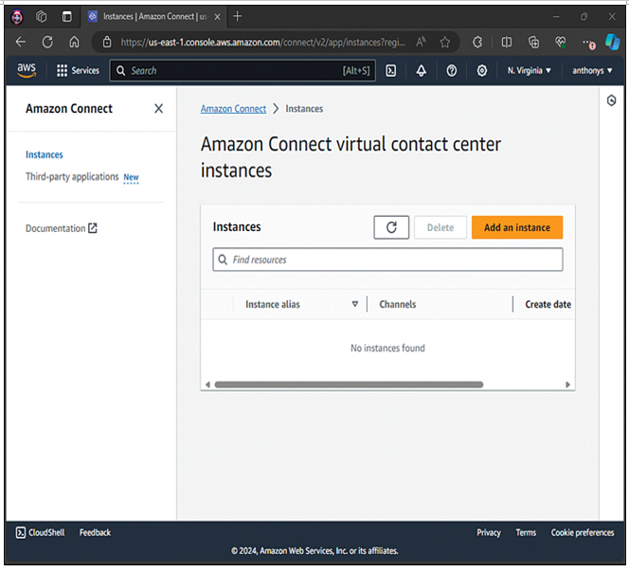
Task: Open Third-party applications page
Action: [72, 177]
